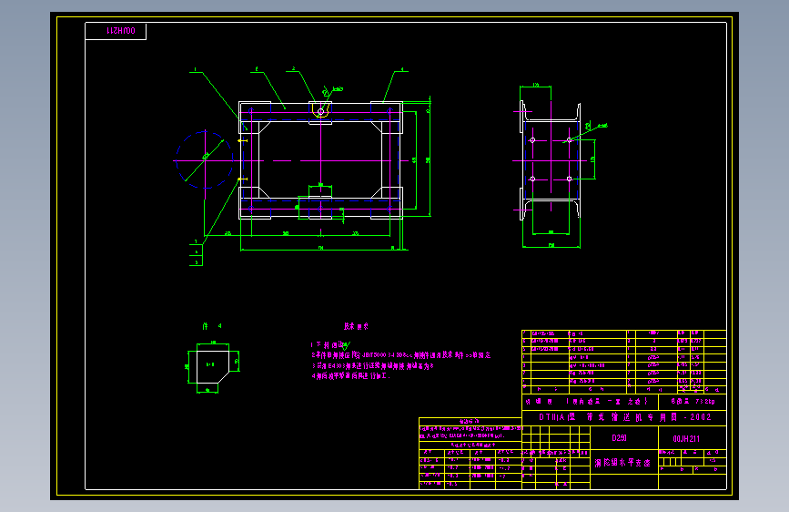
Task: Click technical note line 3 containing 'E4303'
Action: [x=373, y=366]
